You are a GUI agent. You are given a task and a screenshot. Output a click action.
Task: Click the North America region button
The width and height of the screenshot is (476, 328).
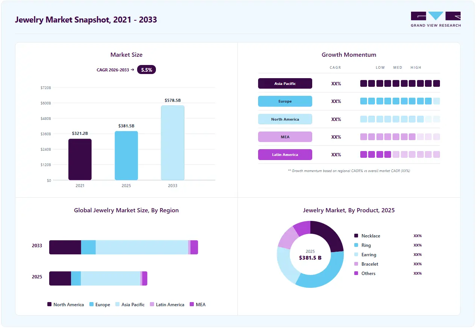[285, 119]
